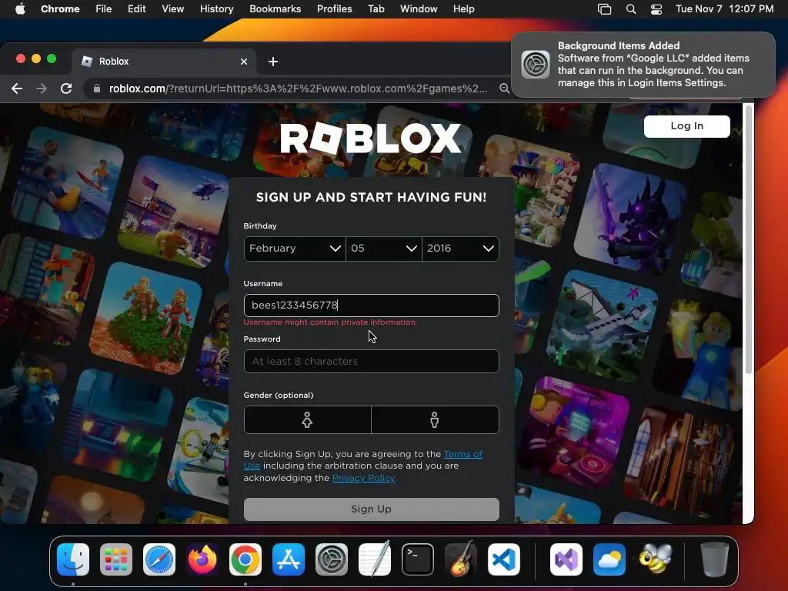This screenshot has height=591, width=788.
Task: Select the male gender option
Action: coord(435,419)
